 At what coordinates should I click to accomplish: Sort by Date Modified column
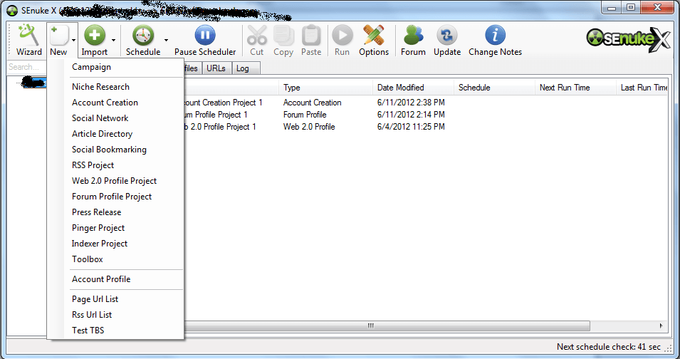413,87
